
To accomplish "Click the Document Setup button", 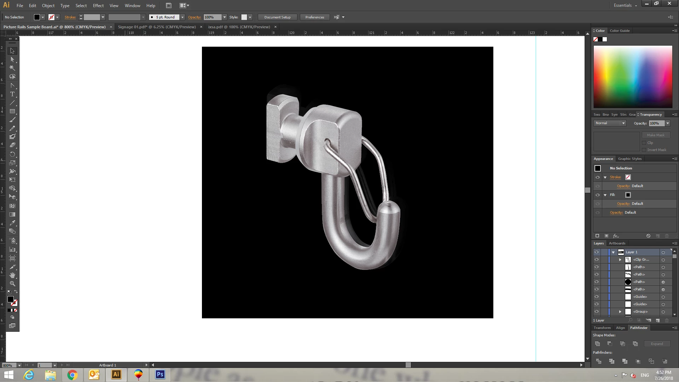I will click(x=277, y=17).
